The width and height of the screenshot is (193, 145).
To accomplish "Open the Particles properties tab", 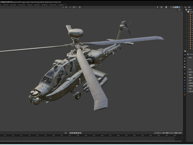I will (x=185, y=83).
